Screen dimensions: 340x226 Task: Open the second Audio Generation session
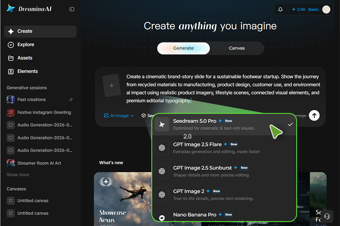(40, 138)
